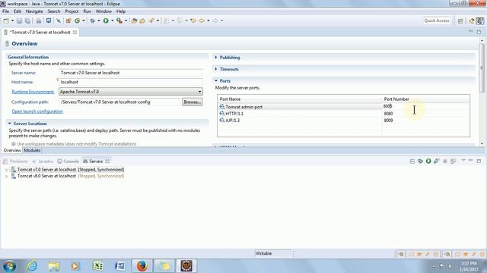Click the Configuration path field
The width and height of the screenshot is (487, 273).
(119, 102)
